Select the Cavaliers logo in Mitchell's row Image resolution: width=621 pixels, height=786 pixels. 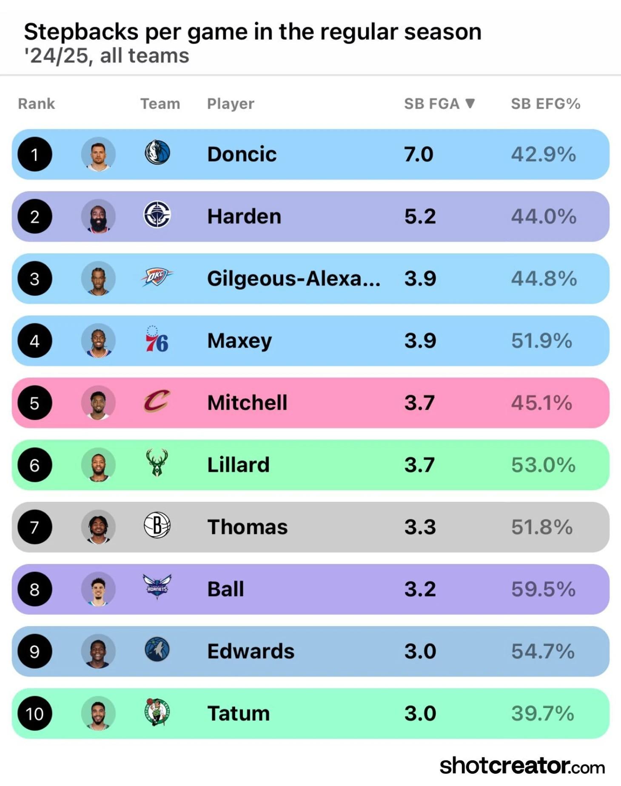coord(157,401)
